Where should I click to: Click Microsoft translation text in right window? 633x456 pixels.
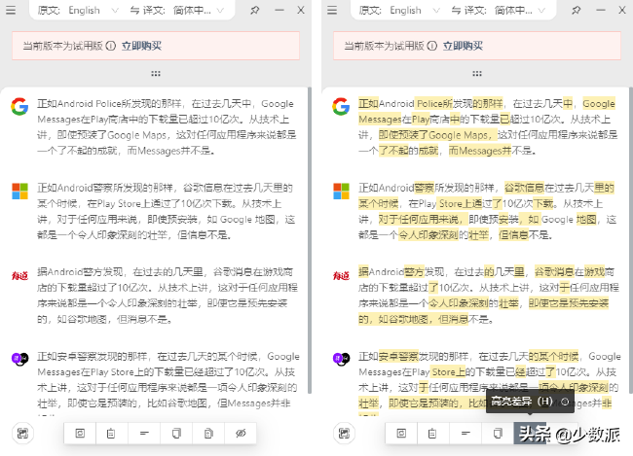(487, 211)
